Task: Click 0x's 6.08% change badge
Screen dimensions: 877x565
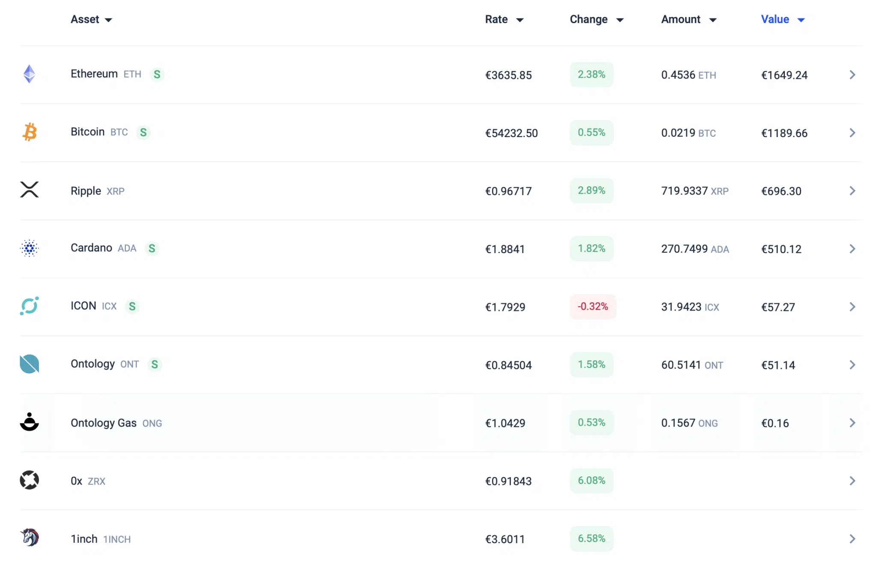Action: coord(591,481)
